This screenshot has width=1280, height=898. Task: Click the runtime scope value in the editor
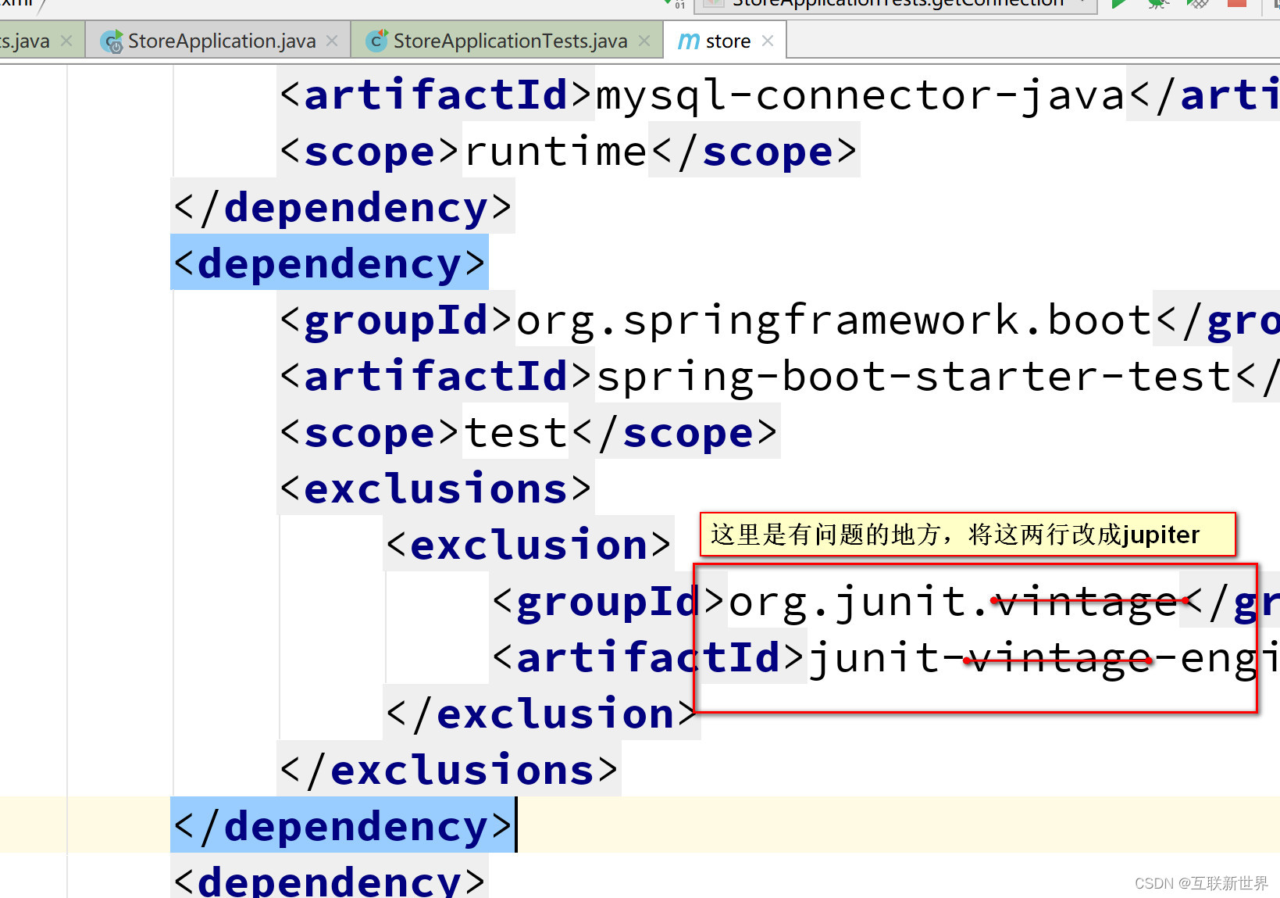click(x=555, y=151)
